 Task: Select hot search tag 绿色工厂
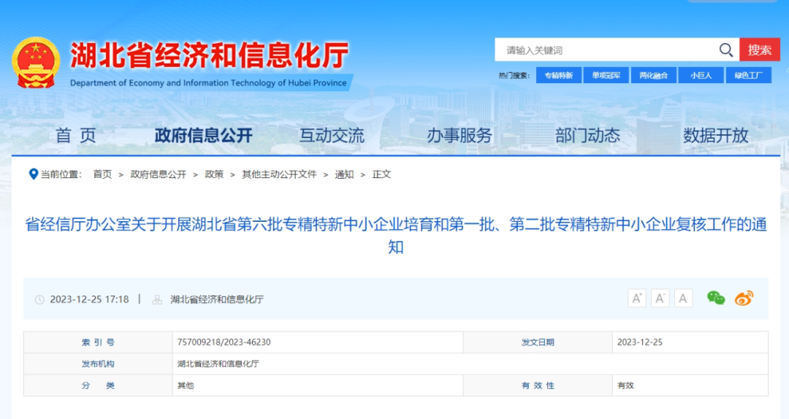[x=748, y=75]
